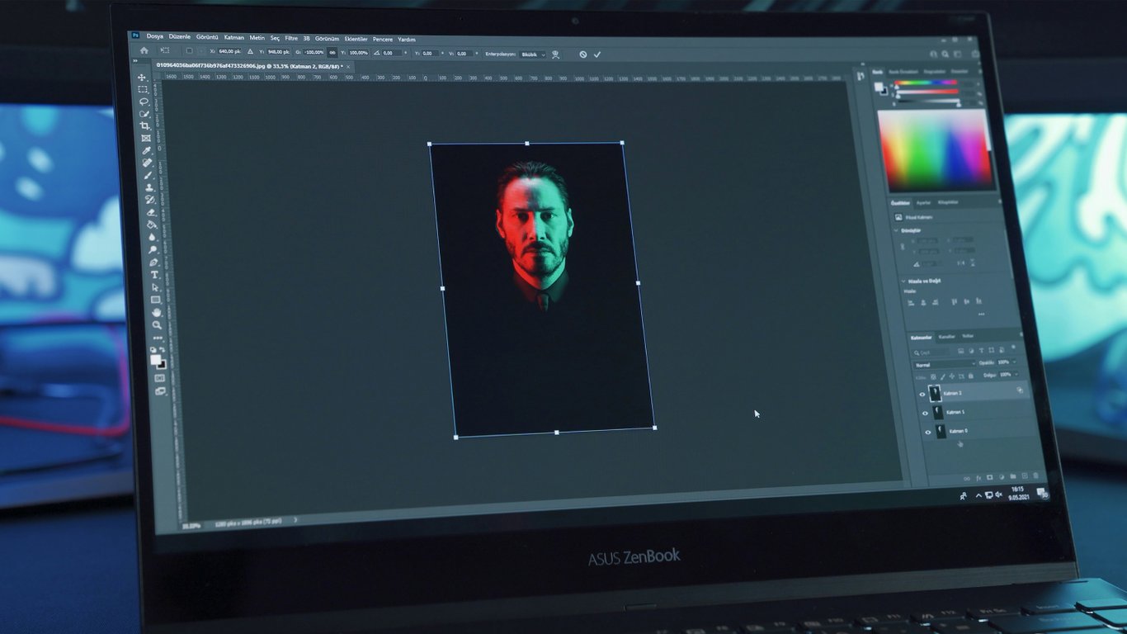Screen dimensions: 1127x634
Task: Switch to the Kanallar tab
Action: pos(946,337)
